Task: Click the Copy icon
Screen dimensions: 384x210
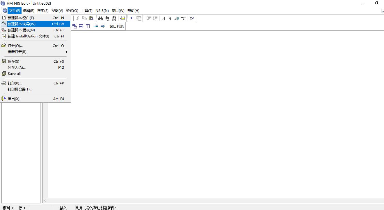Action: (x=84, y=18)
